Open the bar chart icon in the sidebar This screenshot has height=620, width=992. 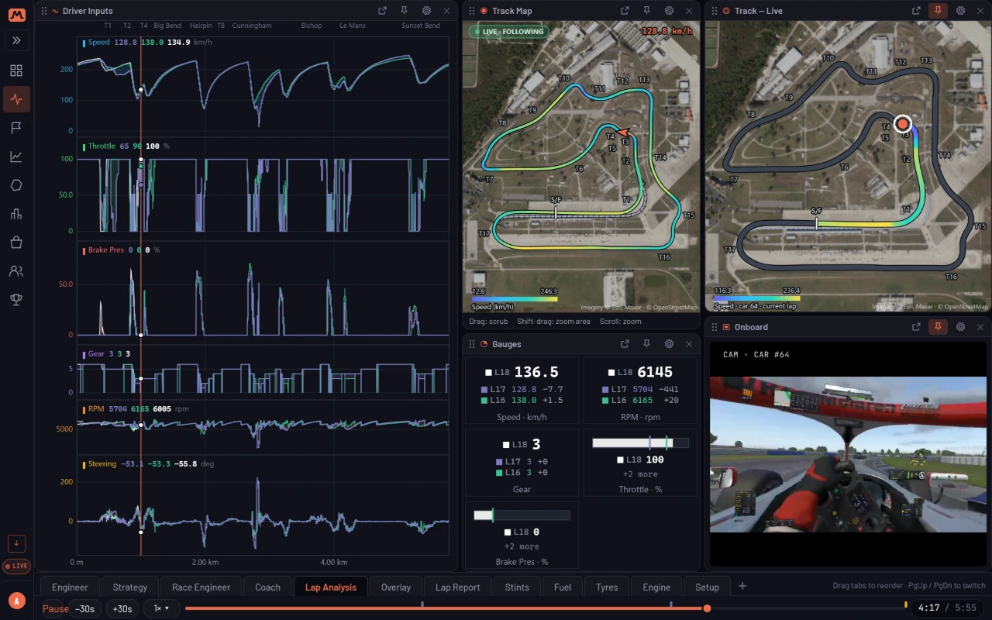pyautogui.click(x=16, y=214)
